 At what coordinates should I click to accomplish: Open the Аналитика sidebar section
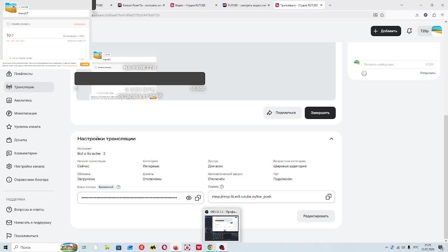(29, 100)
